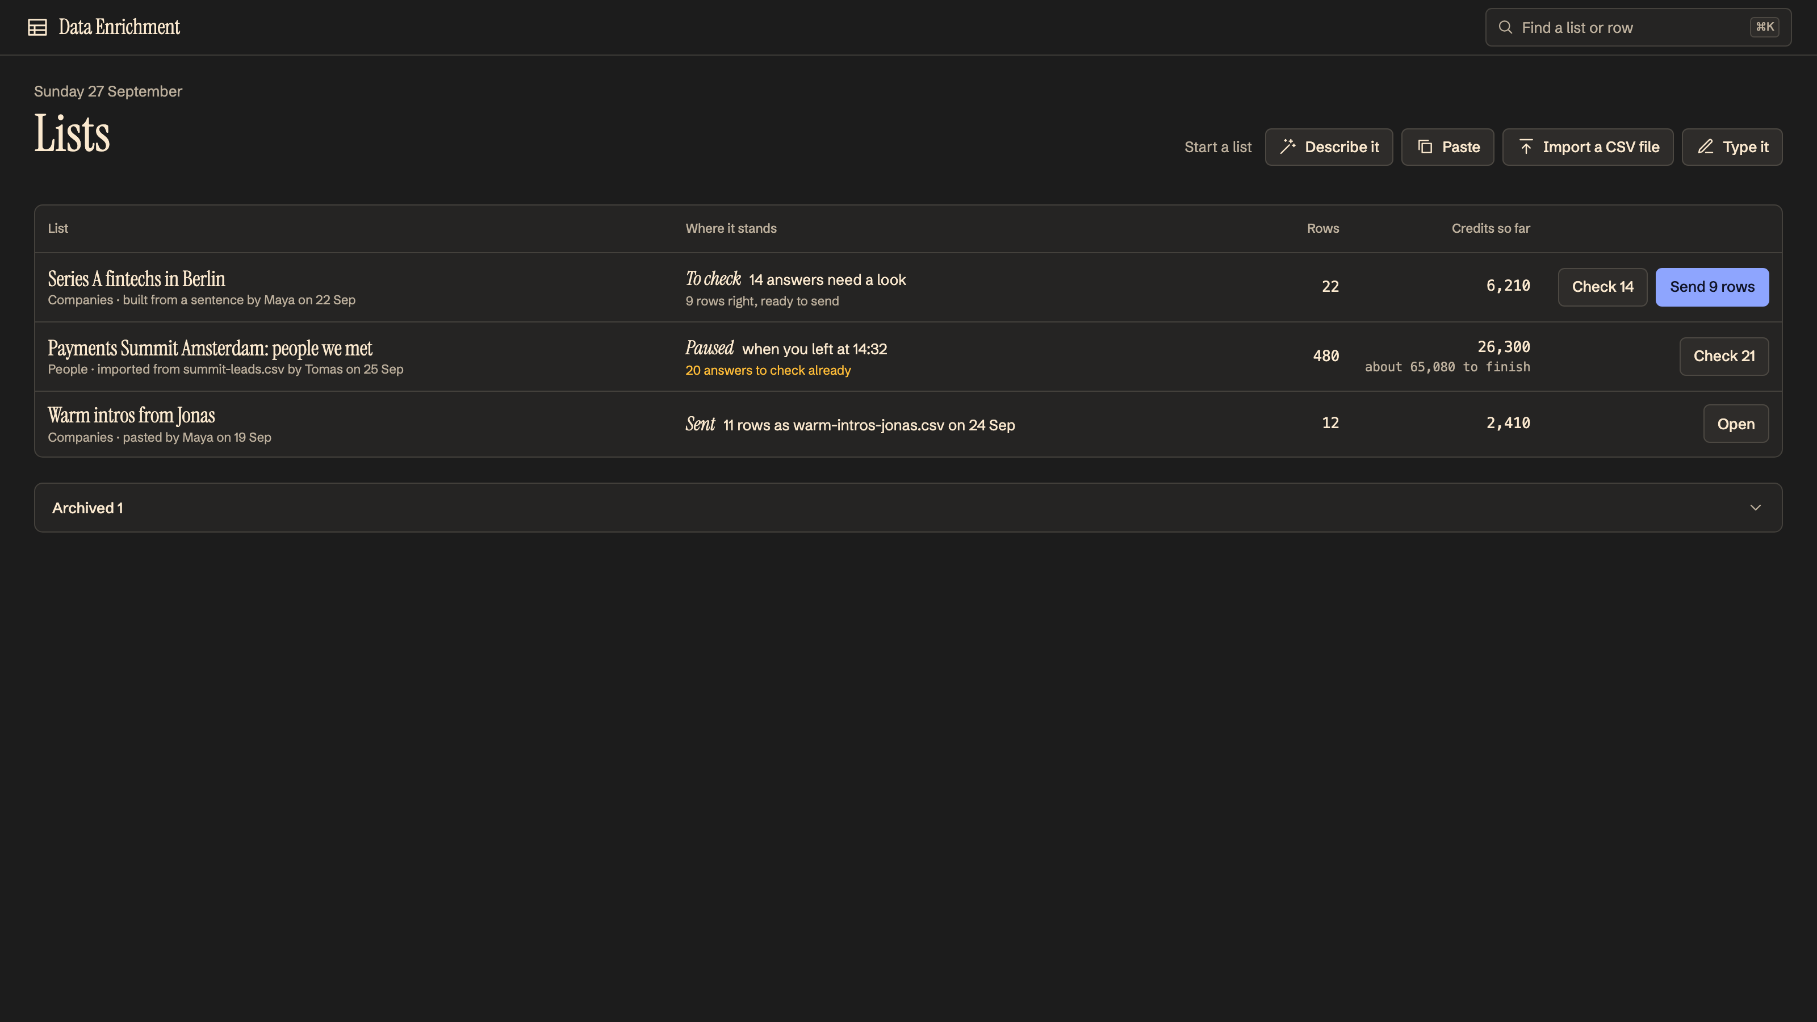Click the List column header
Image resolution: width=1817 pixels, height=1022 pixels.
[58, 228]
